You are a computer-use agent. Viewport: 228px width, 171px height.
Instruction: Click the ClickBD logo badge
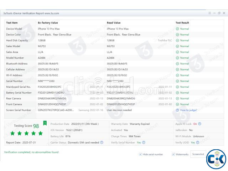click(x=216, y=159)
